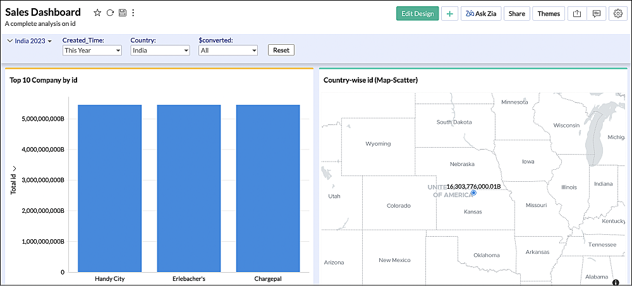632x286 pixels.
Task: Click the blue map scatter point
Action: 473,193
